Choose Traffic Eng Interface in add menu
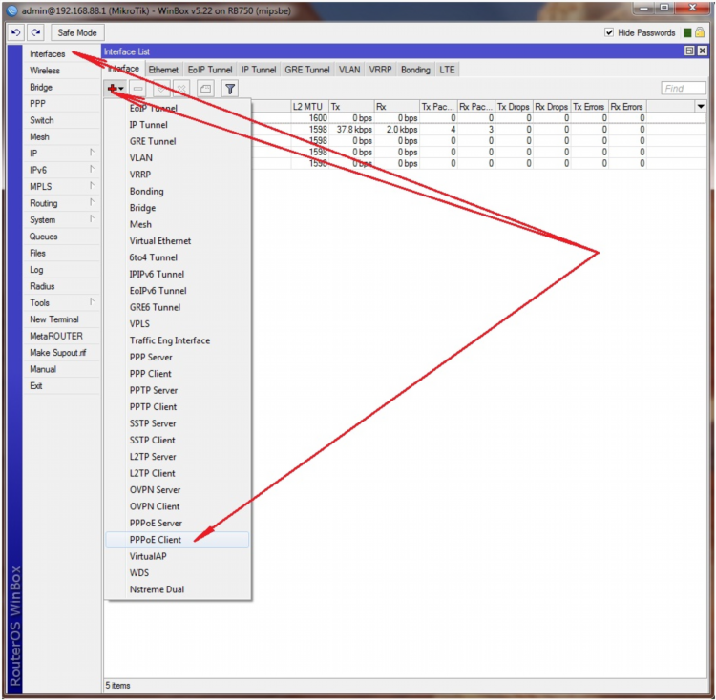 pos(178,340)
